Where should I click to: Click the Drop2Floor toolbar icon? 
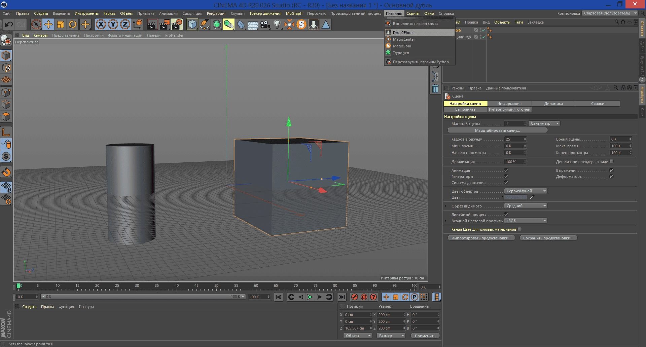[314, 24]
